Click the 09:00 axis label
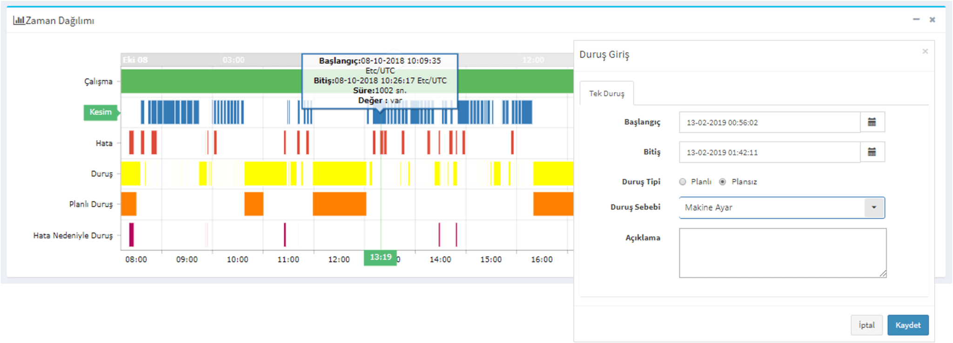953x343 pixels. tap(187, 260)
